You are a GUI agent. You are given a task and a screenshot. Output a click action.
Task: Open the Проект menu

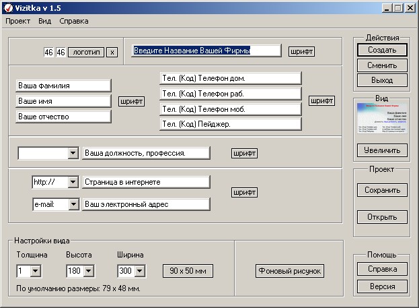(x=18, y=21)
